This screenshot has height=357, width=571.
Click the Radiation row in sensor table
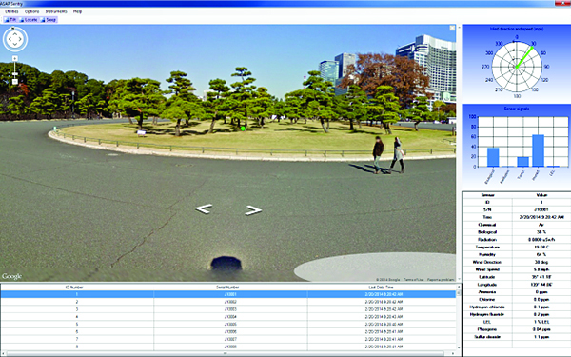[517, 240]
